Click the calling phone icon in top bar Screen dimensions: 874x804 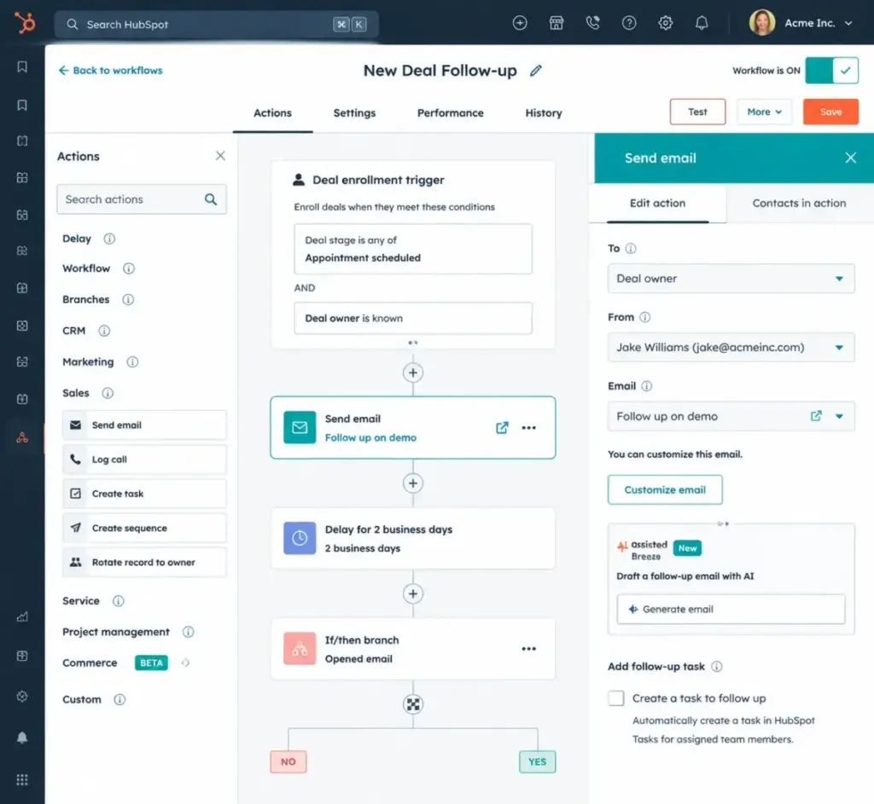(592, 23)
